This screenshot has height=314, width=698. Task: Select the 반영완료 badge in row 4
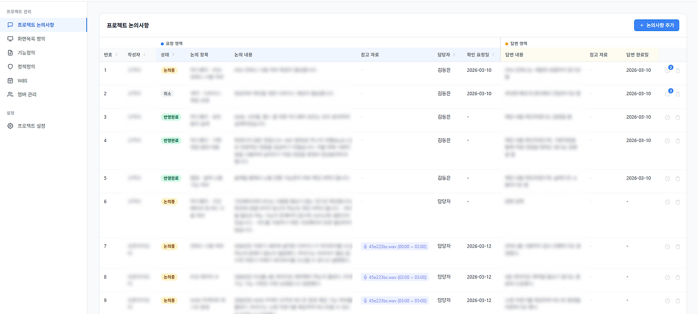[x=171, y=140]
